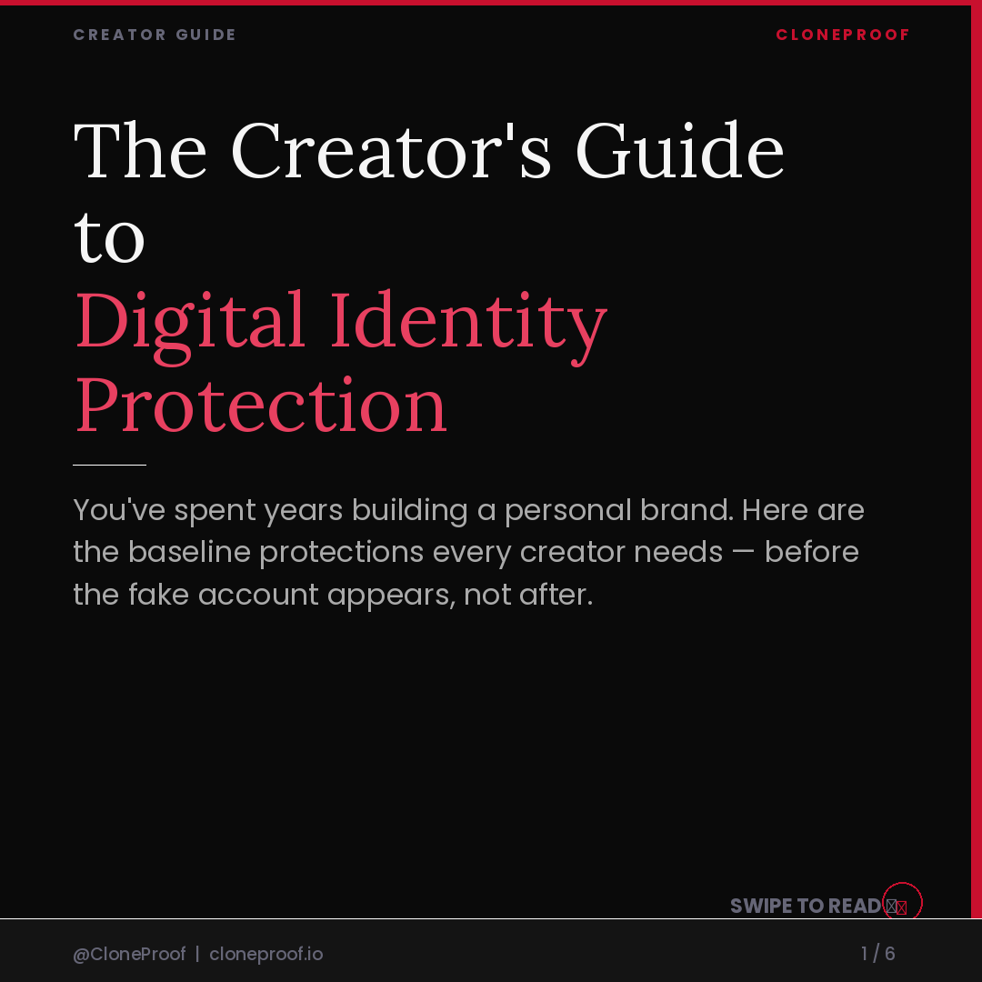Image resolution: width=982 pixels, height=982 pixels.
Task: Click the heading "The Creator's Guide to"
Action: point(428,192)
